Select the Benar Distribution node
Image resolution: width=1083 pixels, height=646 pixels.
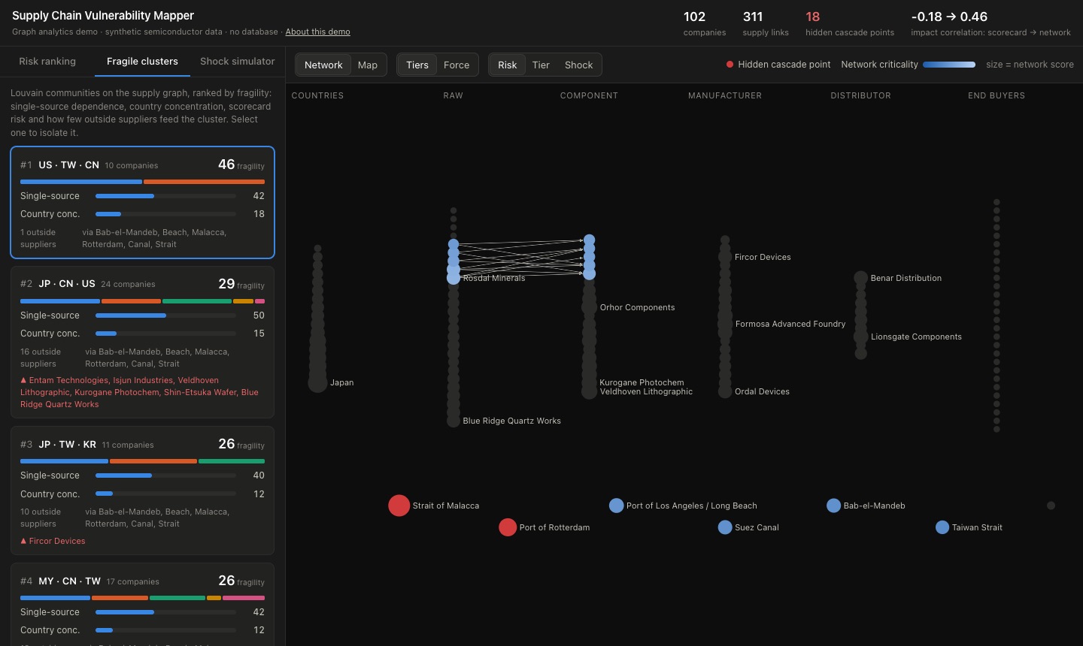pyautogui.click(x=861, y=278)
